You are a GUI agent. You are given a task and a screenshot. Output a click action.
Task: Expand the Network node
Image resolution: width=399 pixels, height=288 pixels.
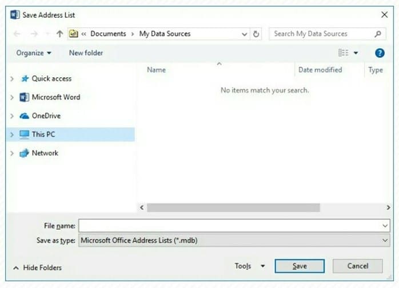[11, 153]
